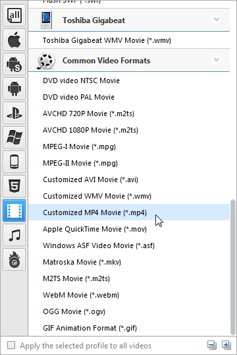Select Windows ASF Video Movie (*.asf)
Screen dimensions: 237x355
point(129,245)
